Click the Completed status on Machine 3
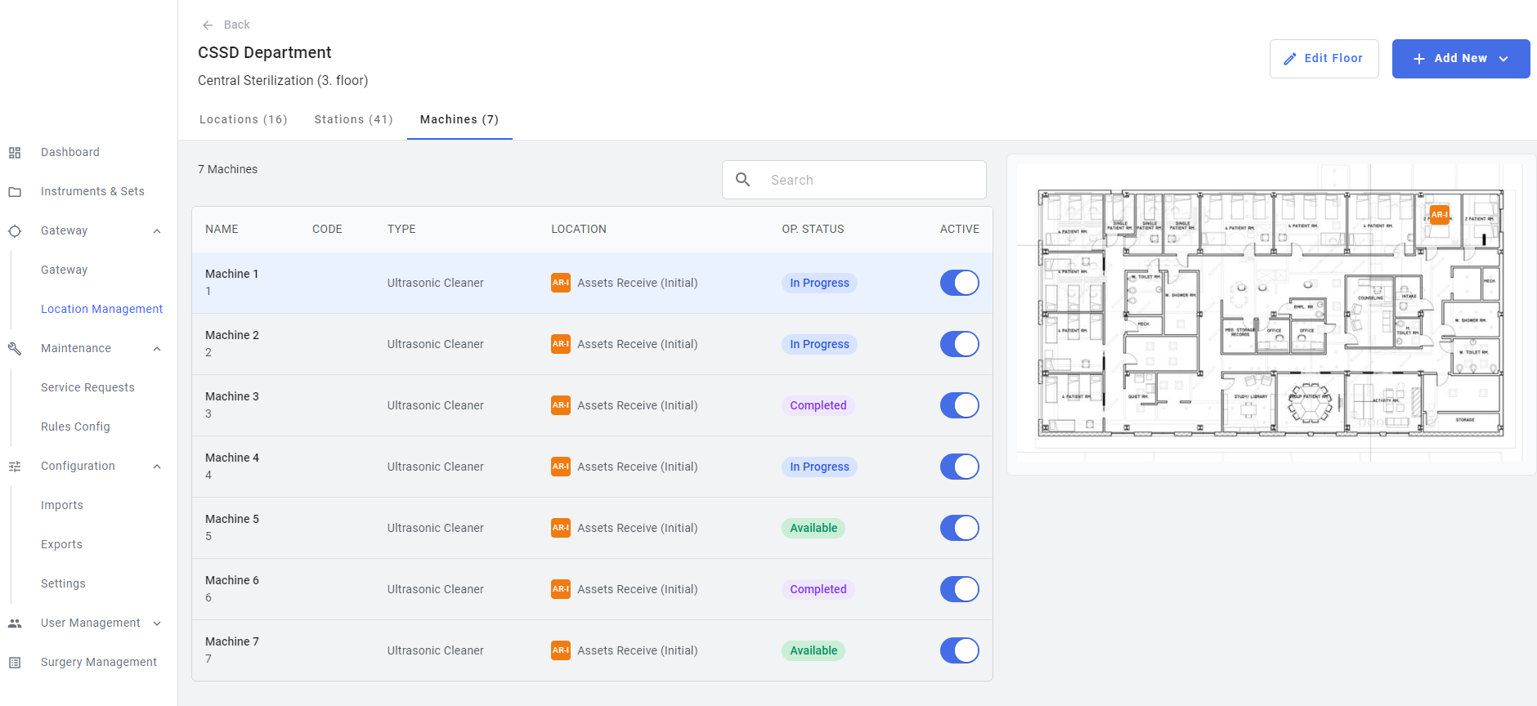Screen dimensions: 1537x706 pyautogui.click(x=818, y=405)
